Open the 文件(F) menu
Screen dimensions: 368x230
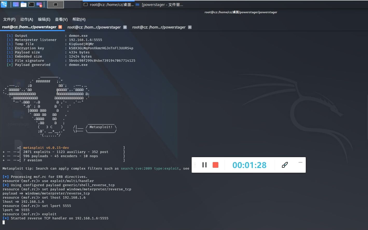tap(9, 19)
